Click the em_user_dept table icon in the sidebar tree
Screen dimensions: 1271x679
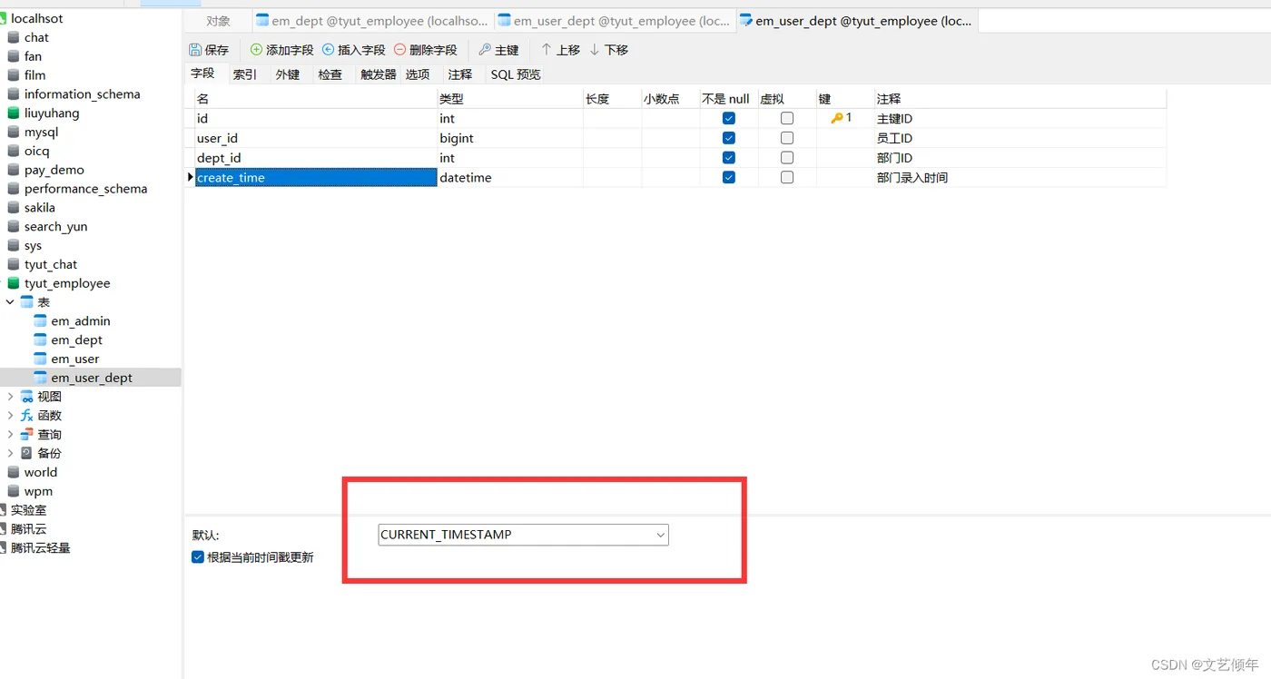click(x=40, y=378)
